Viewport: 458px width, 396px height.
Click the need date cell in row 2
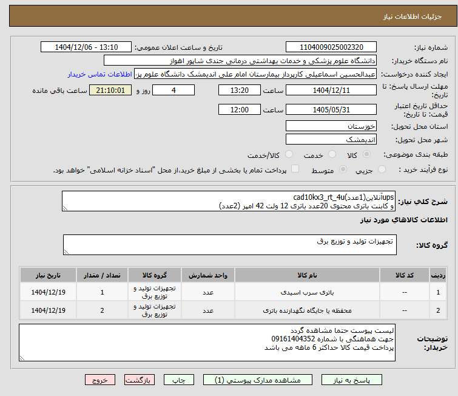click(48, 310)
